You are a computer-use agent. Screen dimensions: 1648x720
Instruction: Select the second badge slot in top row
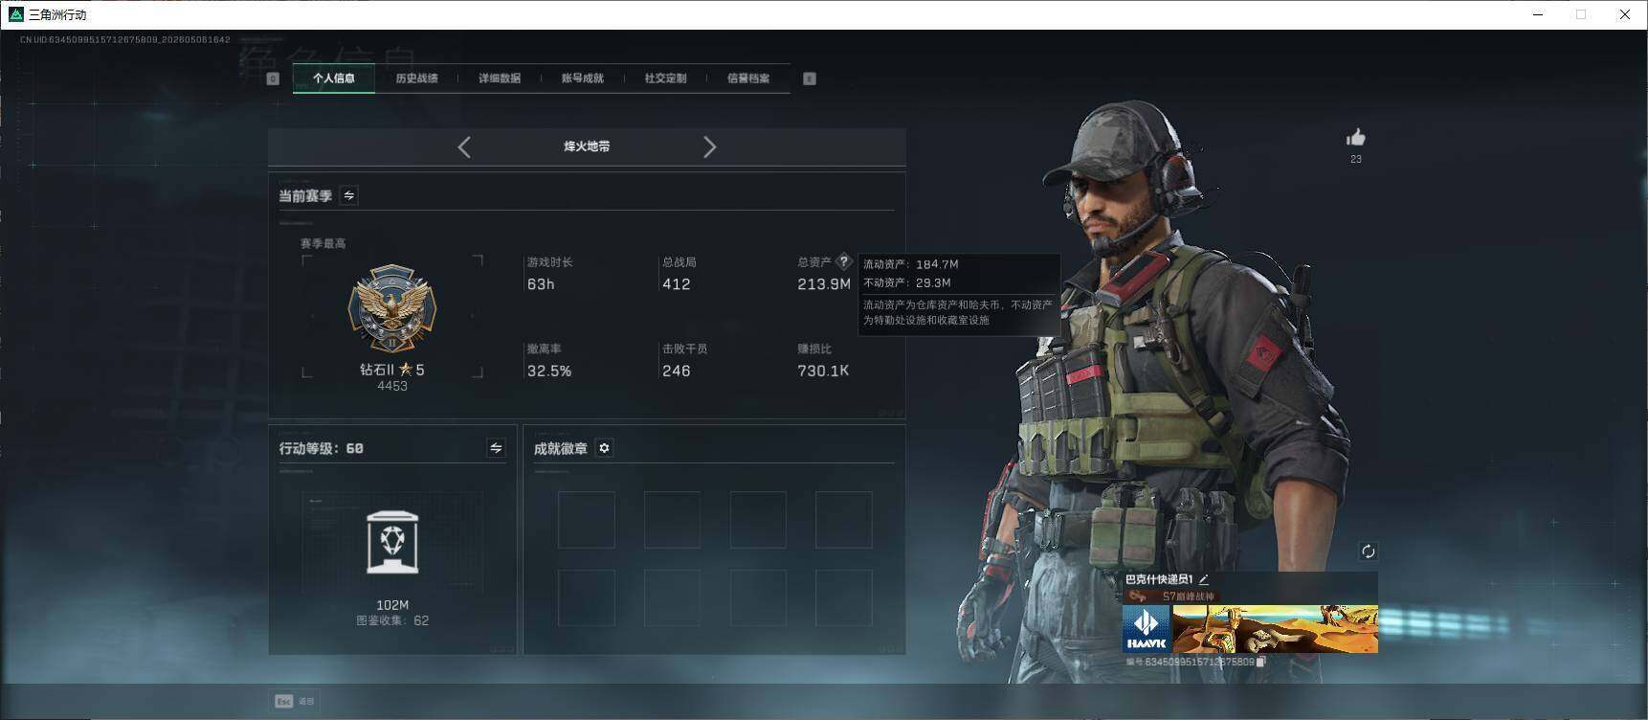point(672,520)
